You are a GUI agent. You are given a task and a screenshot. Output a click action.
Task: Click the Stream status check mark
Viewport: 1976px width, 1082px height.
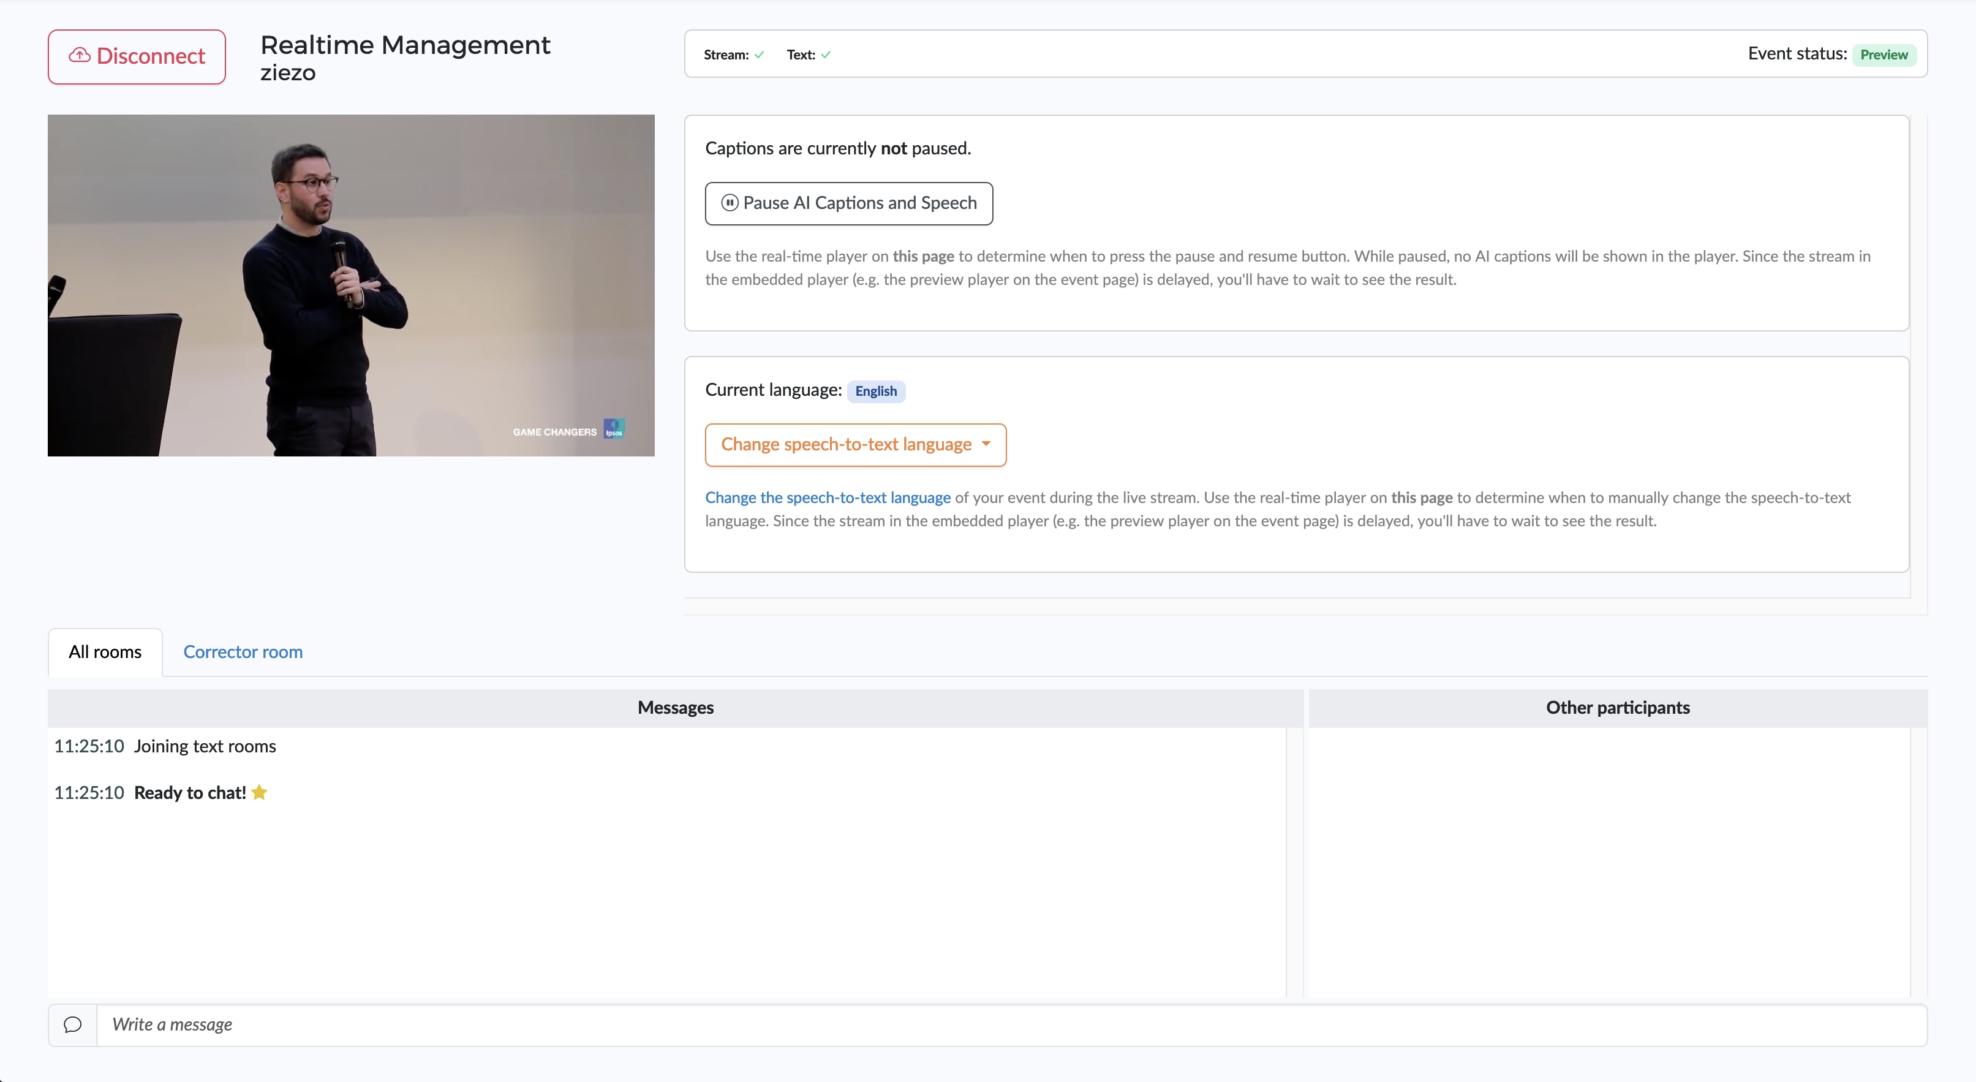click(x=760, y=55)
